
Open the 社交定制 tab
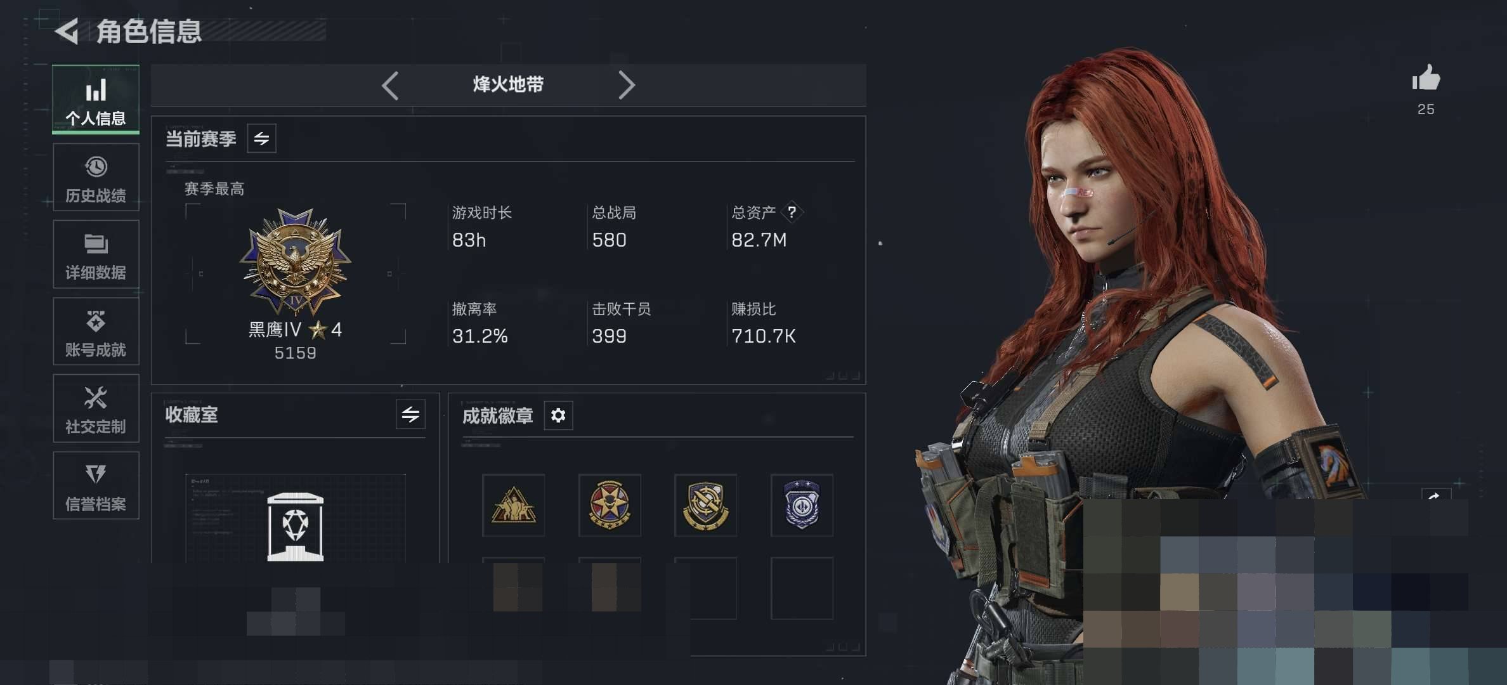[96, 408]
